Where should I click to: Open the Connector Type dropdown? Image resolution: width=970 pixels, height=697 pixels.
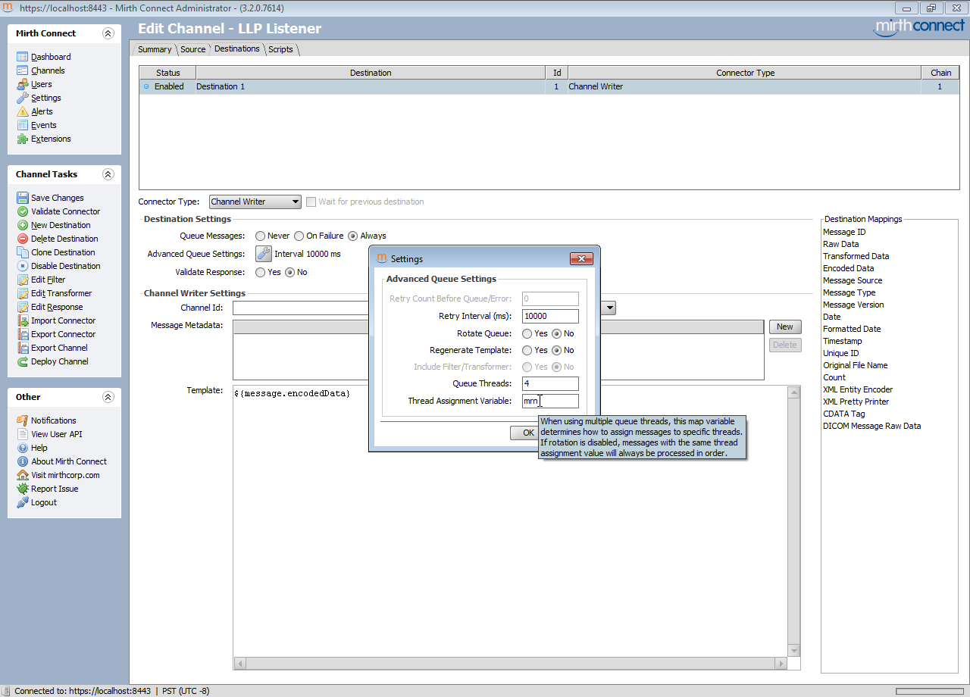click(x=255, y=202)
